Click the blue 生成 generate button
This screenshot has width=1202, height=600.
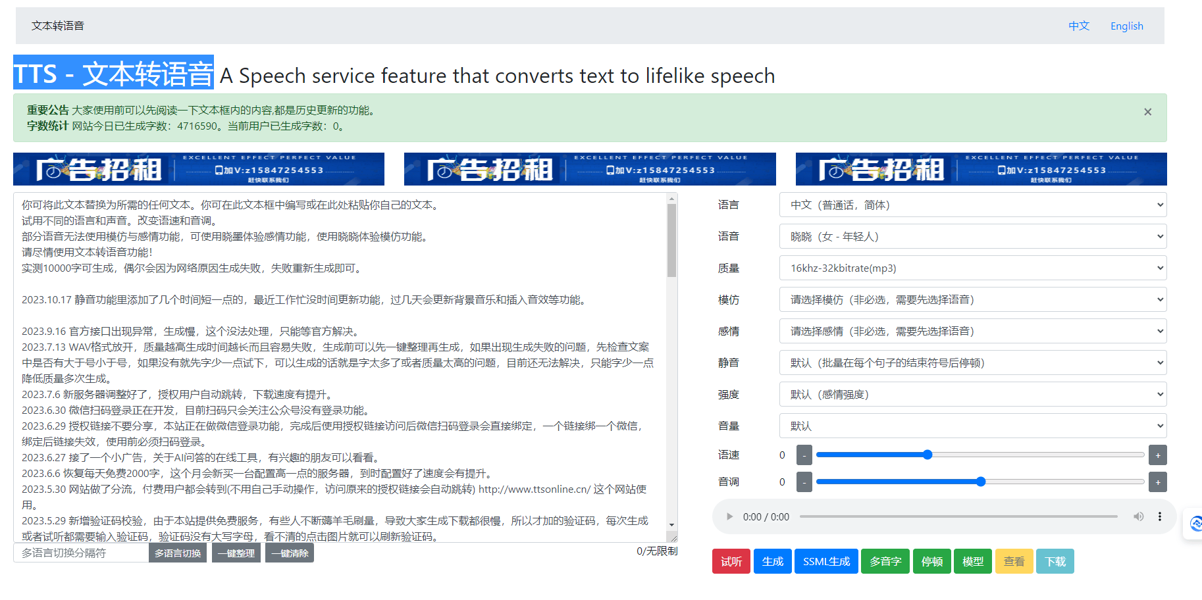tap(772, 562)
